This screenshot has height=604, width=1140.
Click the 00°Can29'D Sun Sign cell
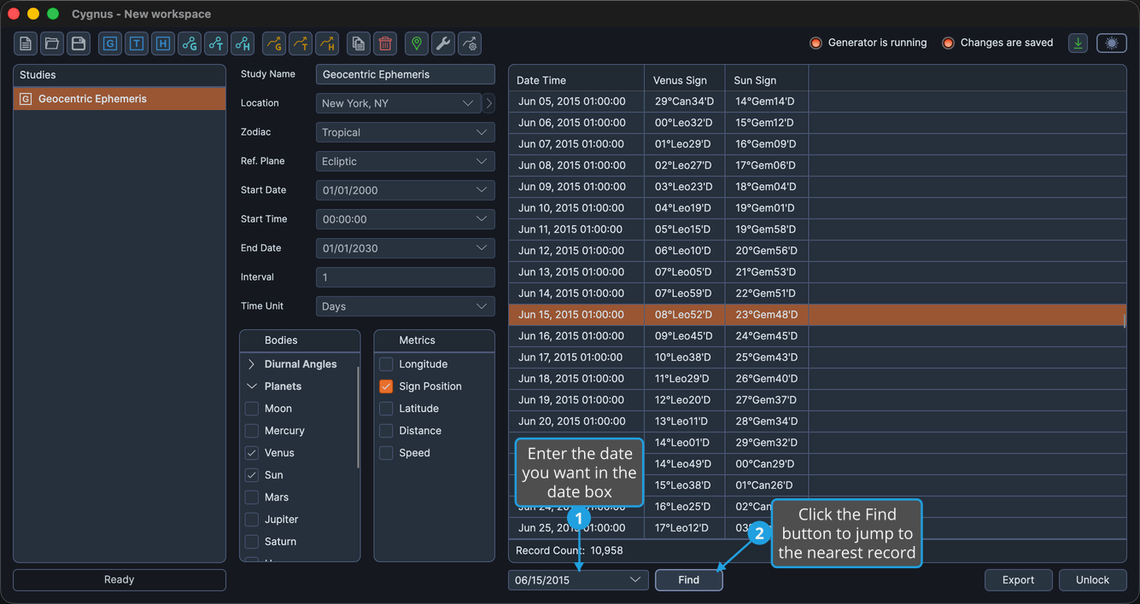point(765,464)
